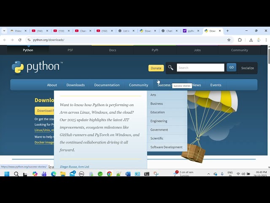The height and width of the screenshot is (203, 270).
Task: Expand the News navigation menu
Action: click(197, 85)
